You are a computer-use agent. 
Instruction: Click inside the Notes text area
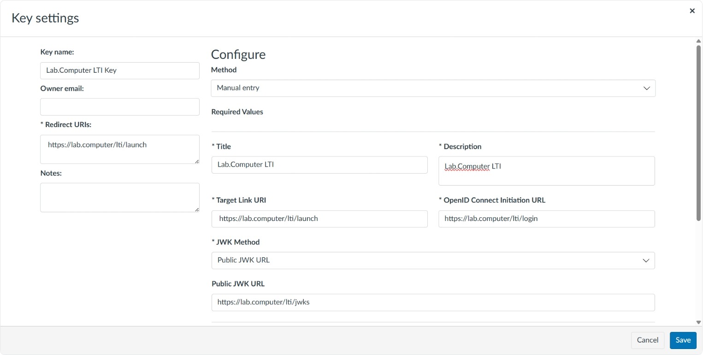(120, 198)
